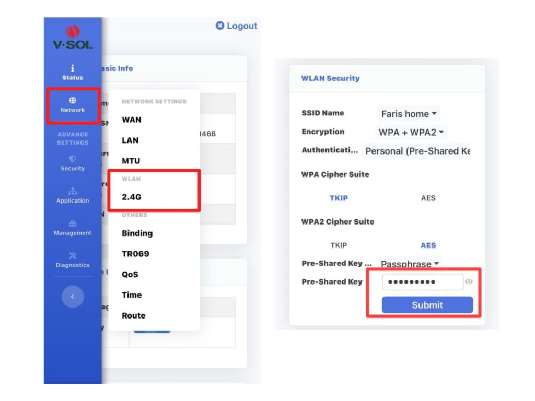Screen dimensions: 535x401
Task: Click the Logout link
Action: point(236,26)
